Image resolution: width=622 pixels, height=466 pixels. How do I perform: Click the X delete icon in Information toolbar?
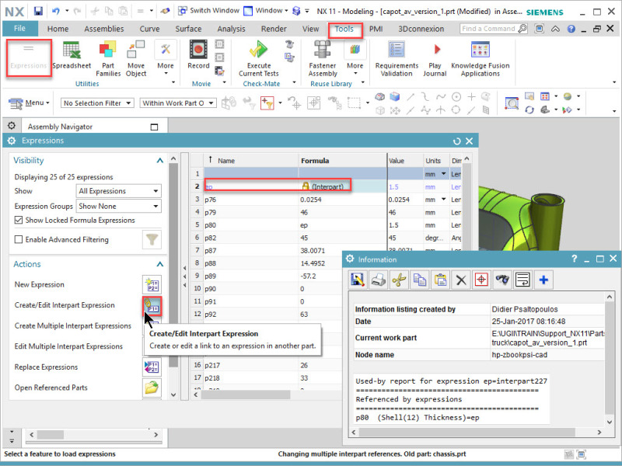[x=461, y=280]
